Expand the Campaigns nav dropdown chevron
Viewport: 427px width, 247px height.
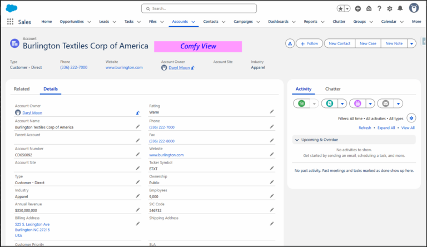258,22
